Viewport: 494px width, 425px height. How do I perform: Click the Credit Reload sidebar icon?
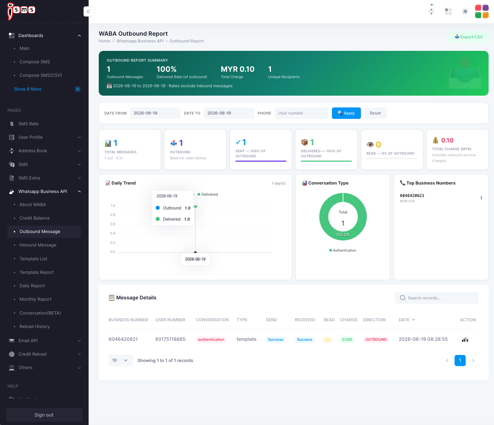pyautogui.click(x=12, y=354)
